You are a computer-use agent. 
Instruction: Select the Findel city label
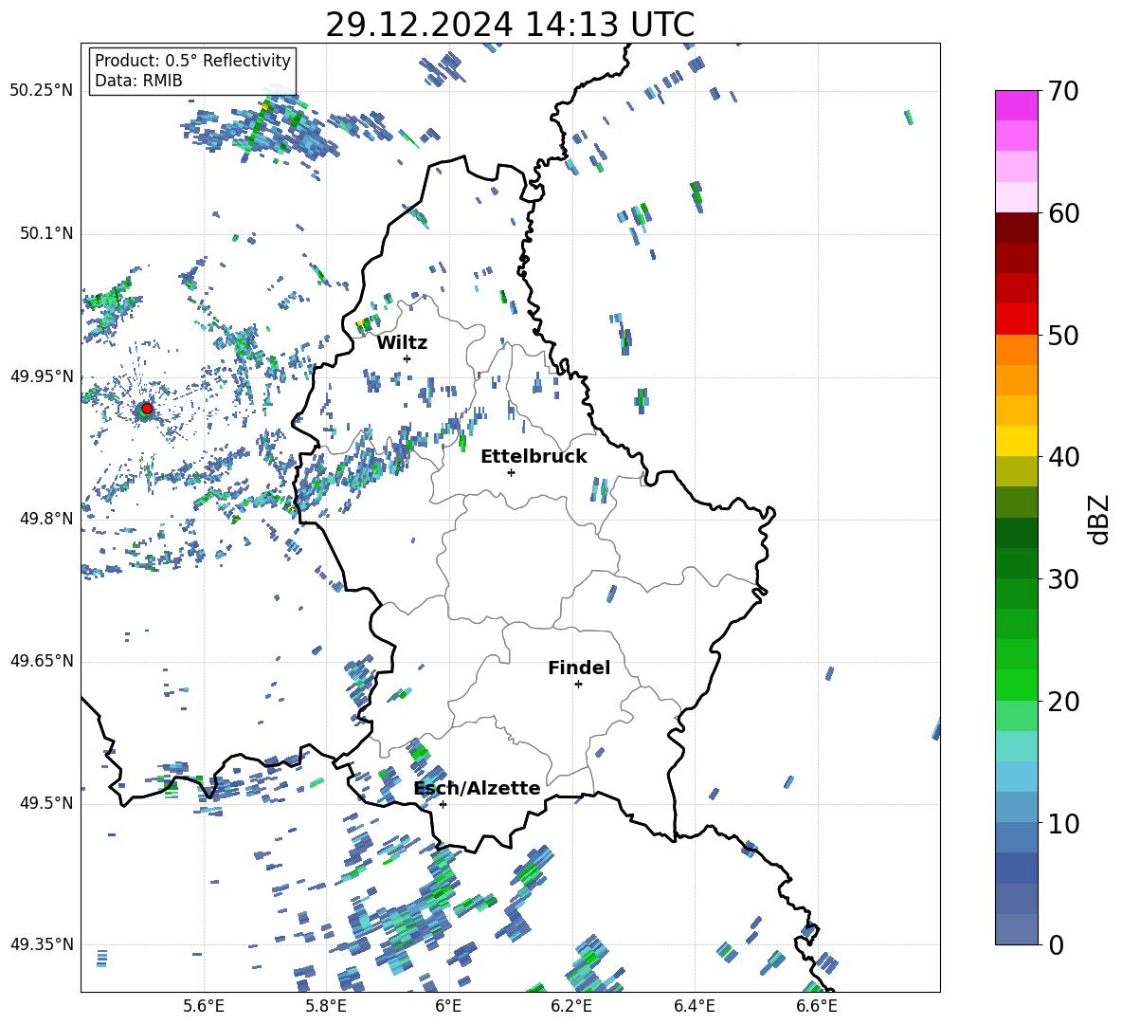(579, 668)
